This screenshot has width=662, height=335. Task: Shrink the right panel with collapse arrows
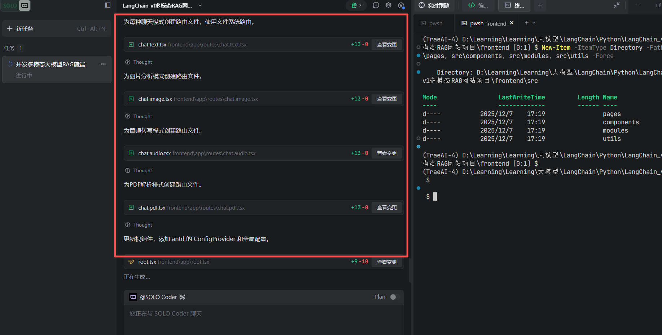617,5
